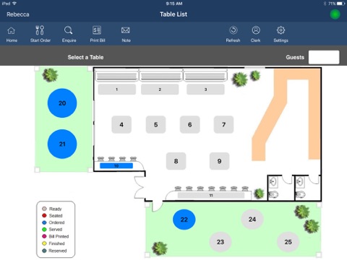This screenshot has height=260, width=347.
Task: Click the red Seated legend swatch
Action: [x=44, y=215]
